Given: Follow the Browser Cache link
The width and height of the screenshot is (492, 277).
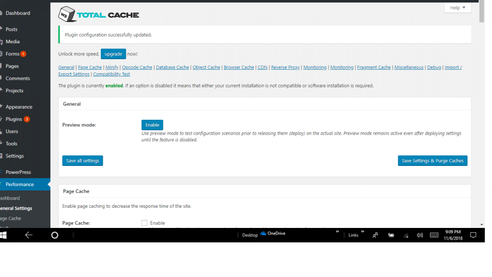Looking at the screenshot, I should pos(239,67).
